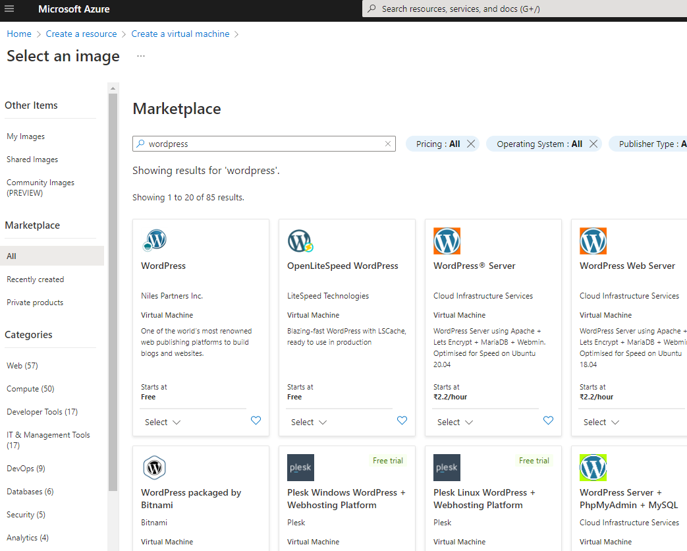Filter by DevOps (9) category
The width and height of the screenshot is (687, 551).
[x=26, y=469]
